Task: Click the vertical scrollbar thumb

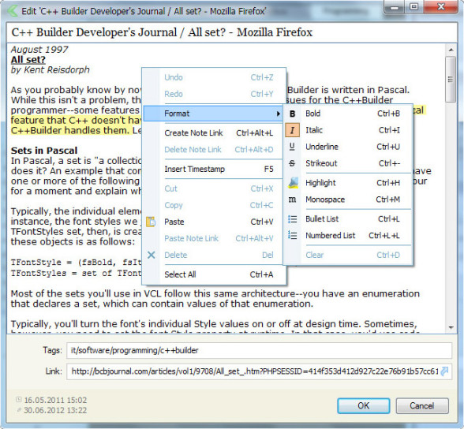Action: [x=451, y=79]
